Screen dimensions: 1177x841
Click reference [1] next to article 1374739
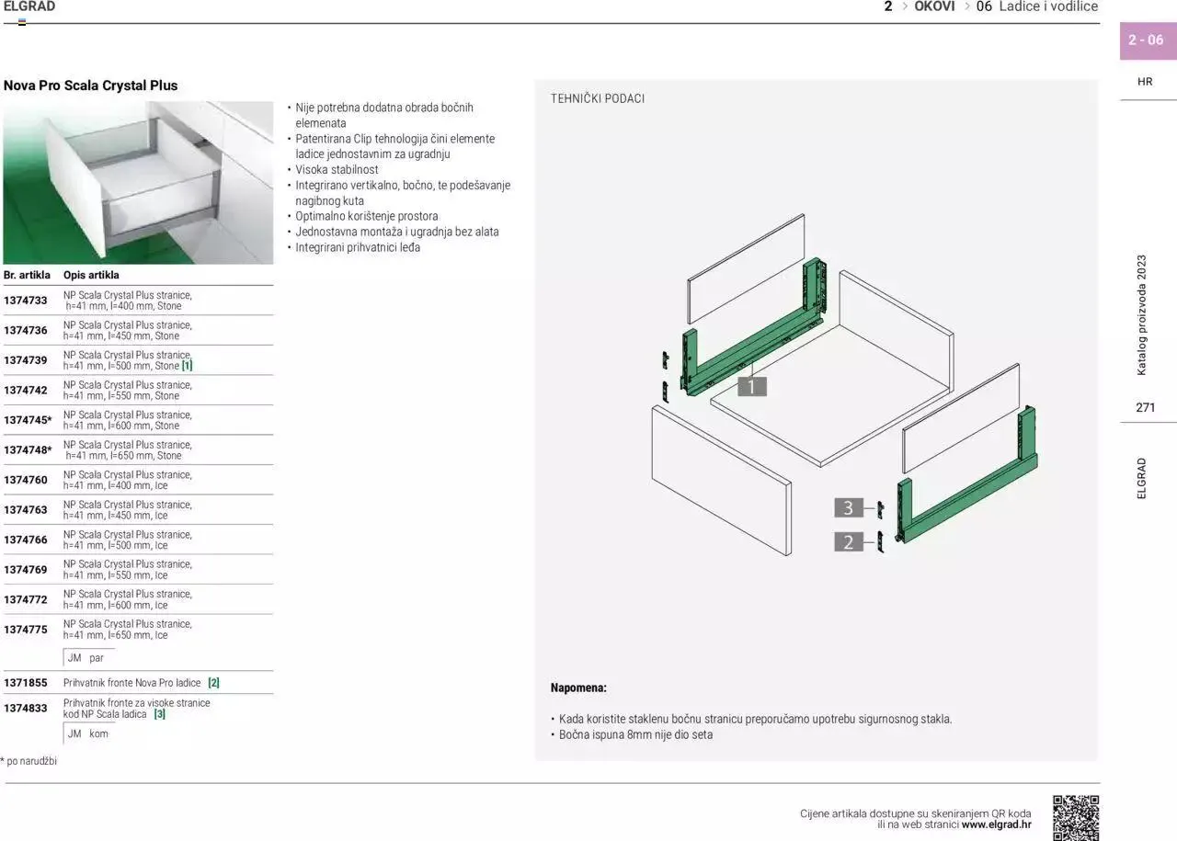189,365
